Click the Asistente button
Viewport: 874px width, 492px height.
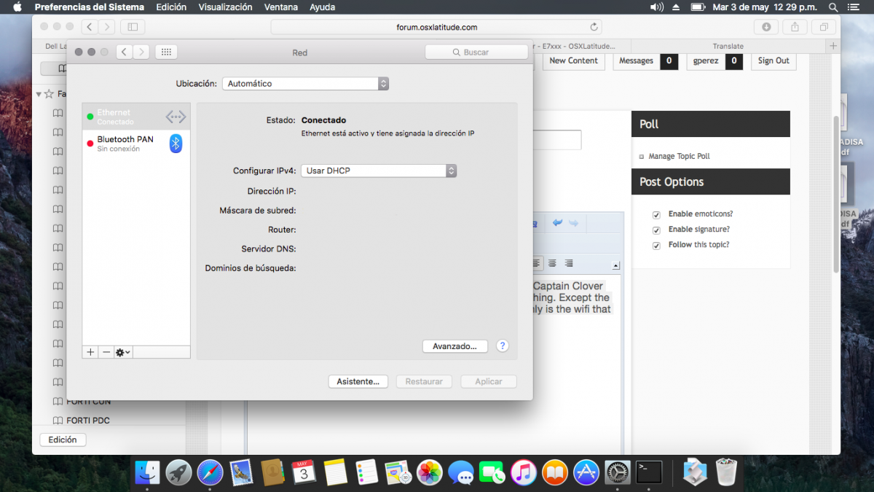[358, 381]
